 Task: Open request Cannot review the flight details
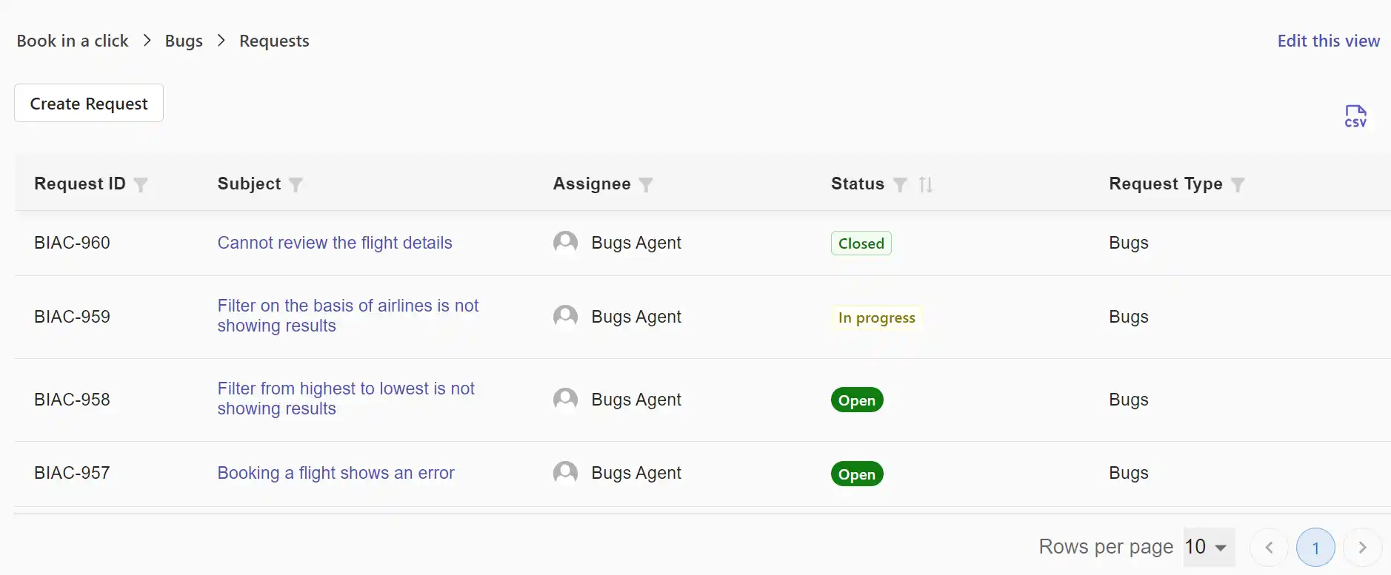point(335,243)
